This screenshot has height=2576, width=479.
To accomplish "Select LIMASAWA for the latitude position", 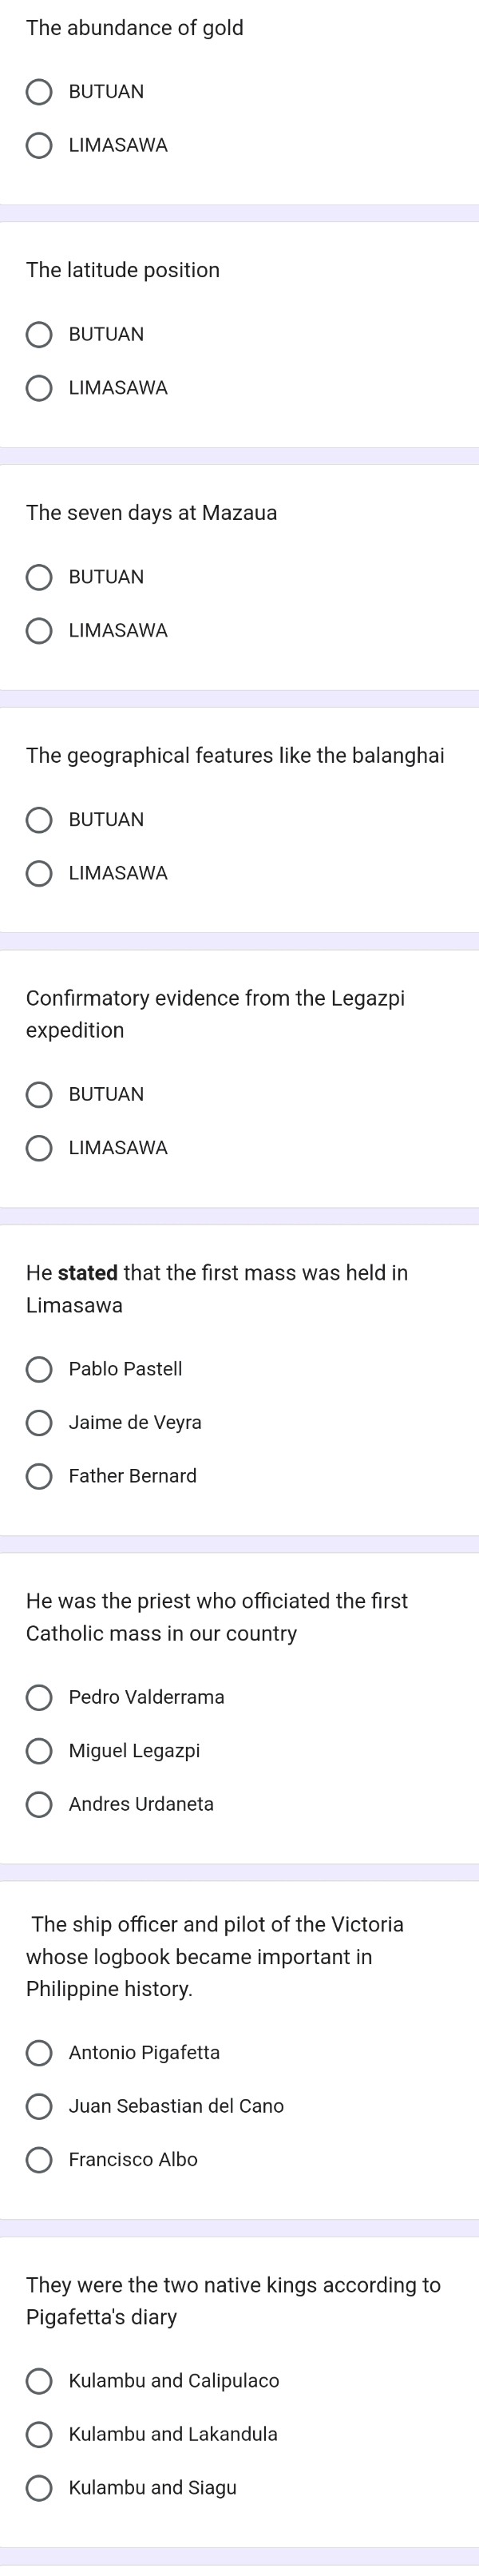I will click(39, 388).
